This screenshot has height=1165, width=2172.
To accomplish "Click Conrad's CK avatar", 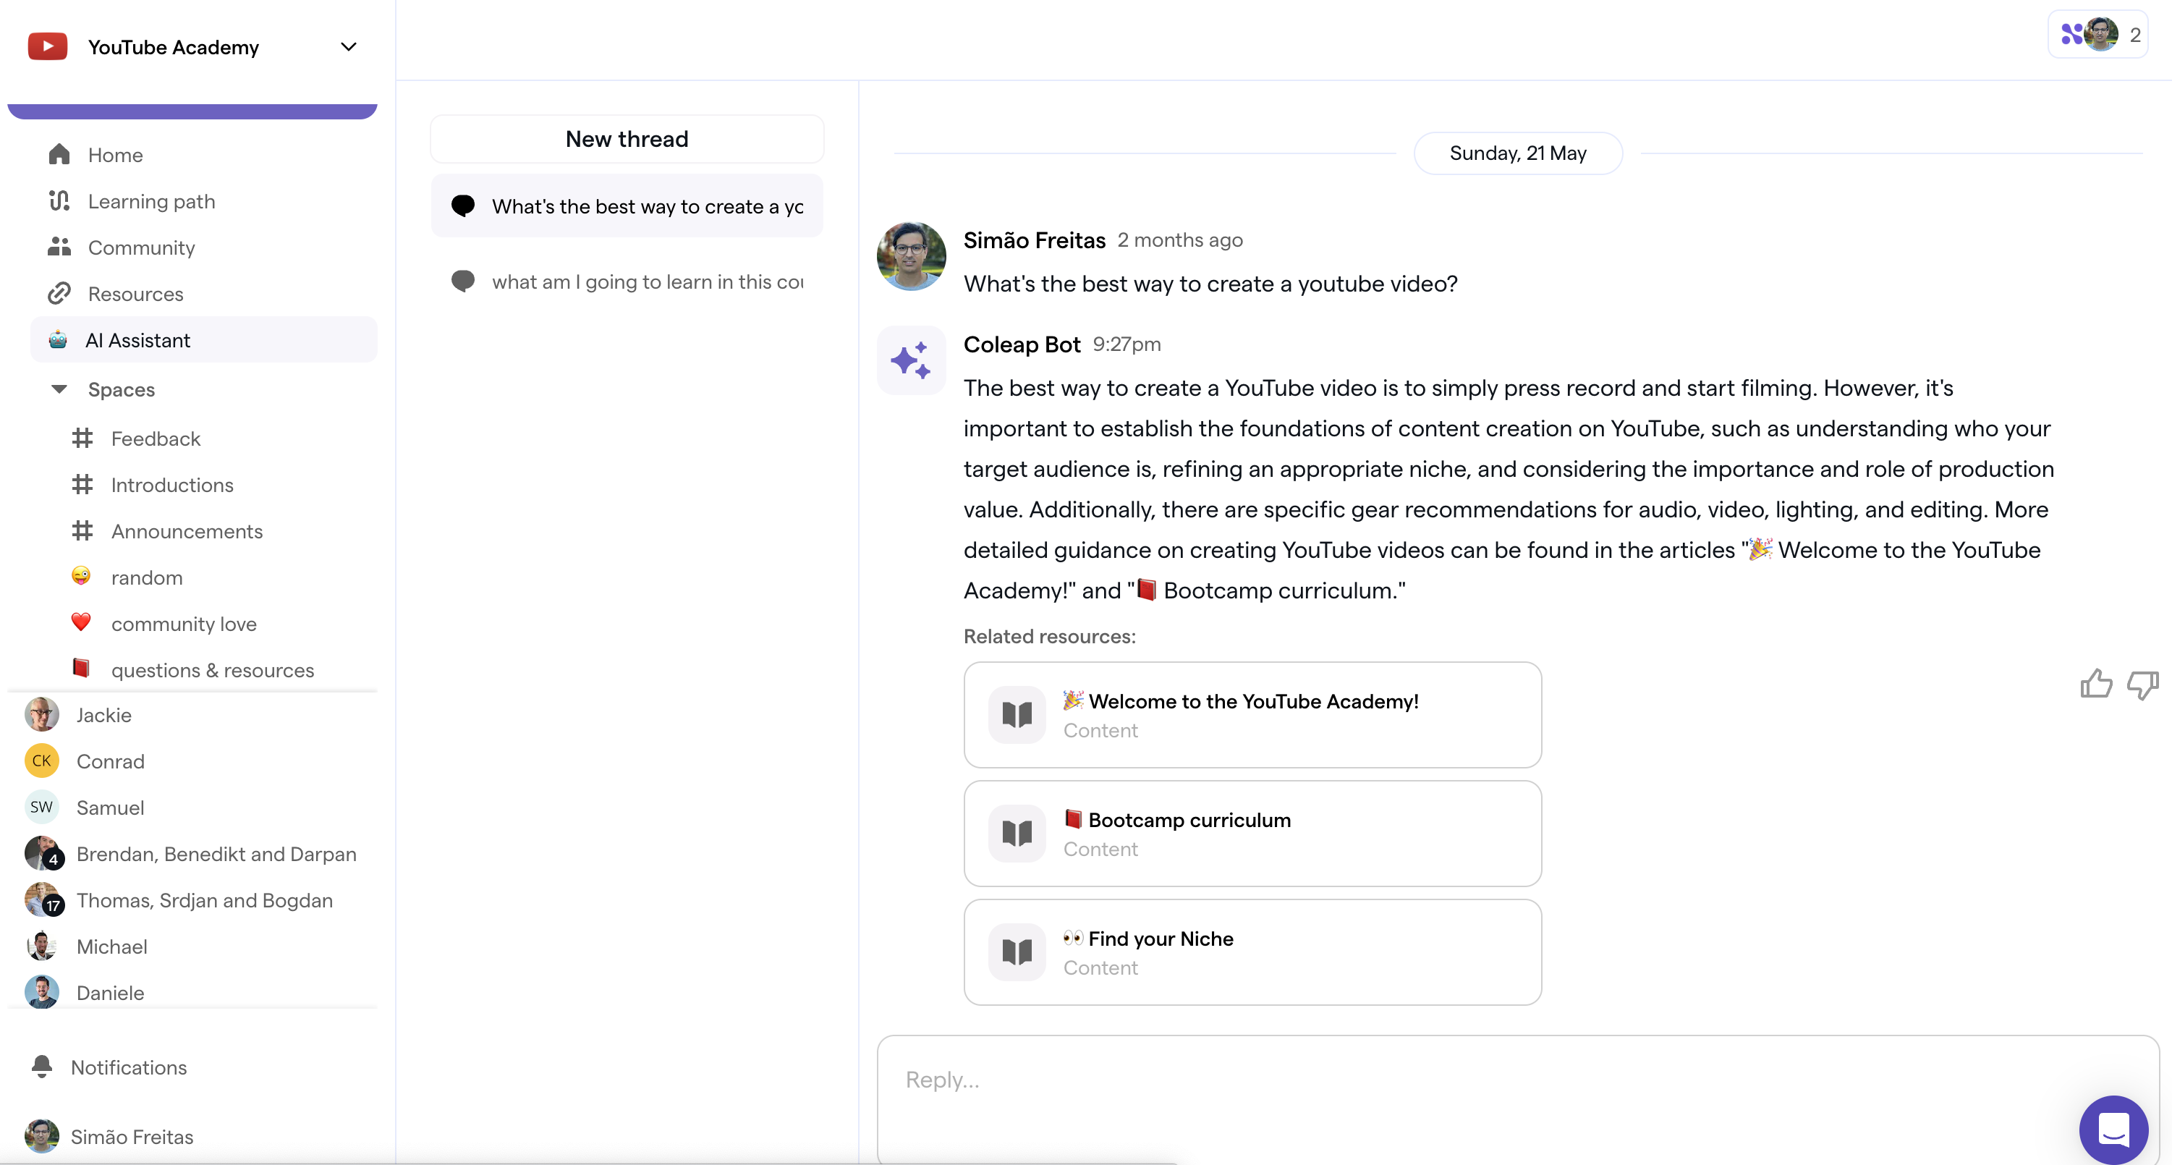I will pyautogui.click(x=41, y=761).
